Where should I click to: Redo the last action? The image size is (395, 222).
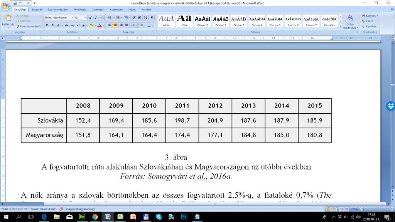[x=28, y=3]
